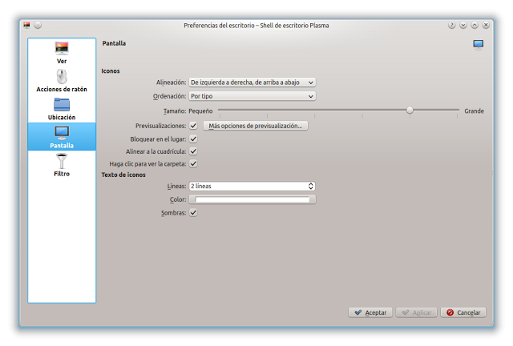Uncheck Alinear a la cuadrícula
Viewport: 513px width, 346px height.
point(193,151)
